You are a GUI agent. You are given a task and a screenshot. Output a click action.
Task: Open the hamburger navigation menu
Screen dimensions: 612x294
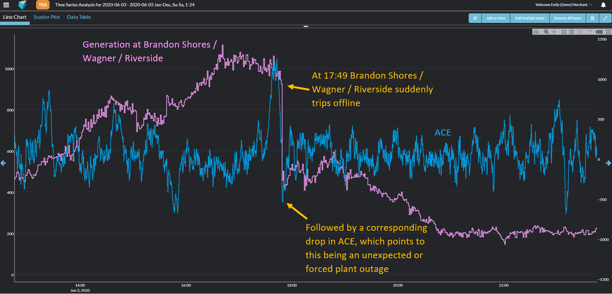point(6,5)
